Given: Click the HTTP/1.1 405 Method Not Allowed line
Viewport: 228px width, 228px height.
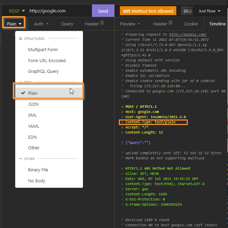Looking at the screenshot, I should coord(157,168).
